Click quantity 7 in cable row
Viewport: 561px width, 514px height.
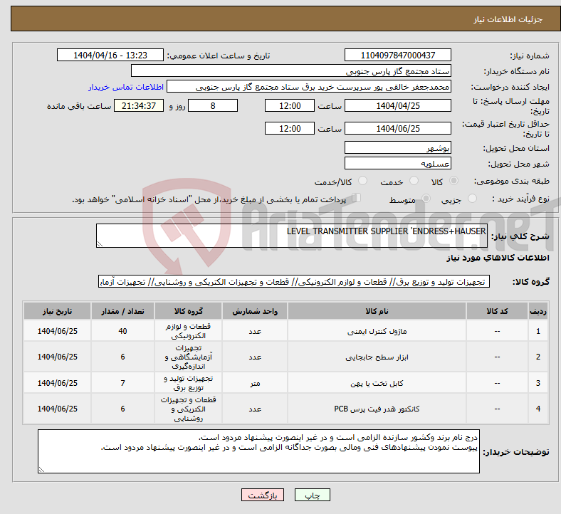122,383
